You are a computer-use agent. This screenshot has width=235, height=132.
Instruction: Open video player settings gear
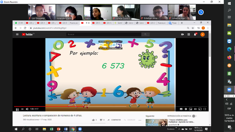point(186,109)
